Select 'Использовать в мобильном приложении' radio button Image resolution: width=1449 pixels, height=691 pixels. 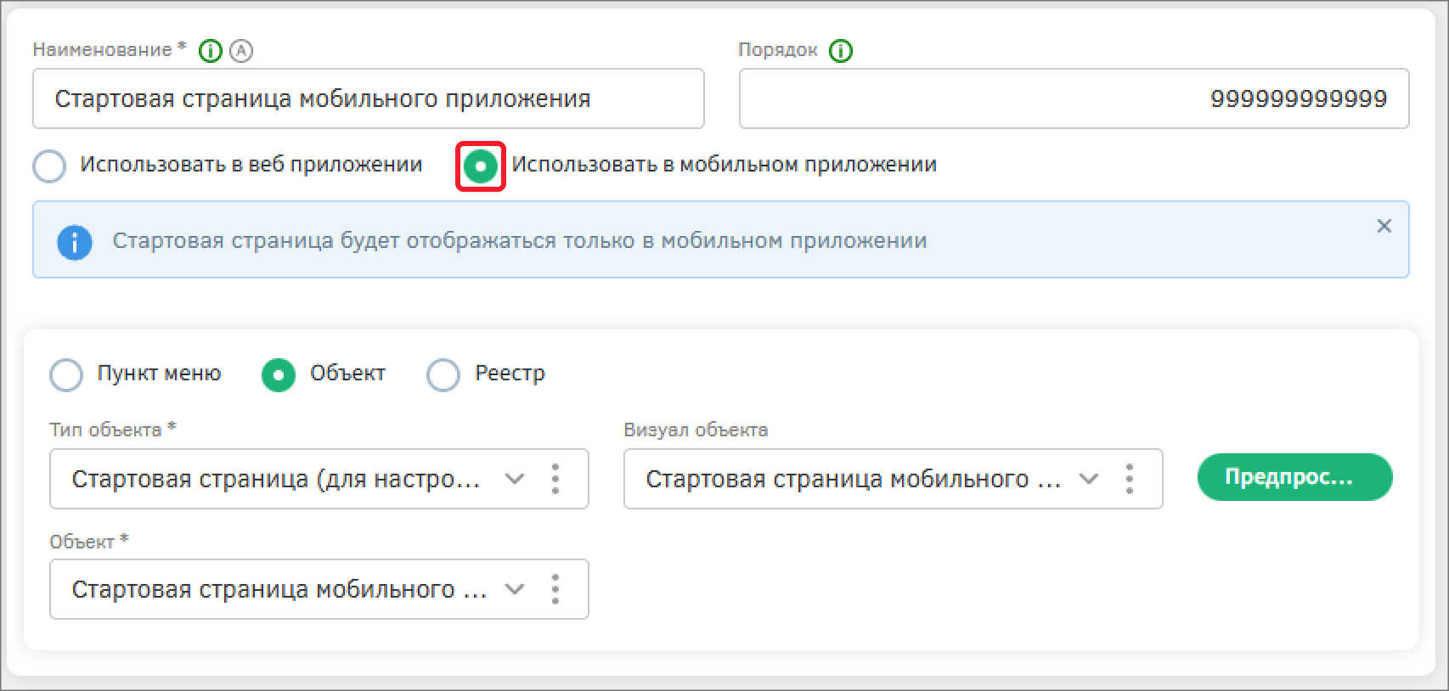pos(481,166)
